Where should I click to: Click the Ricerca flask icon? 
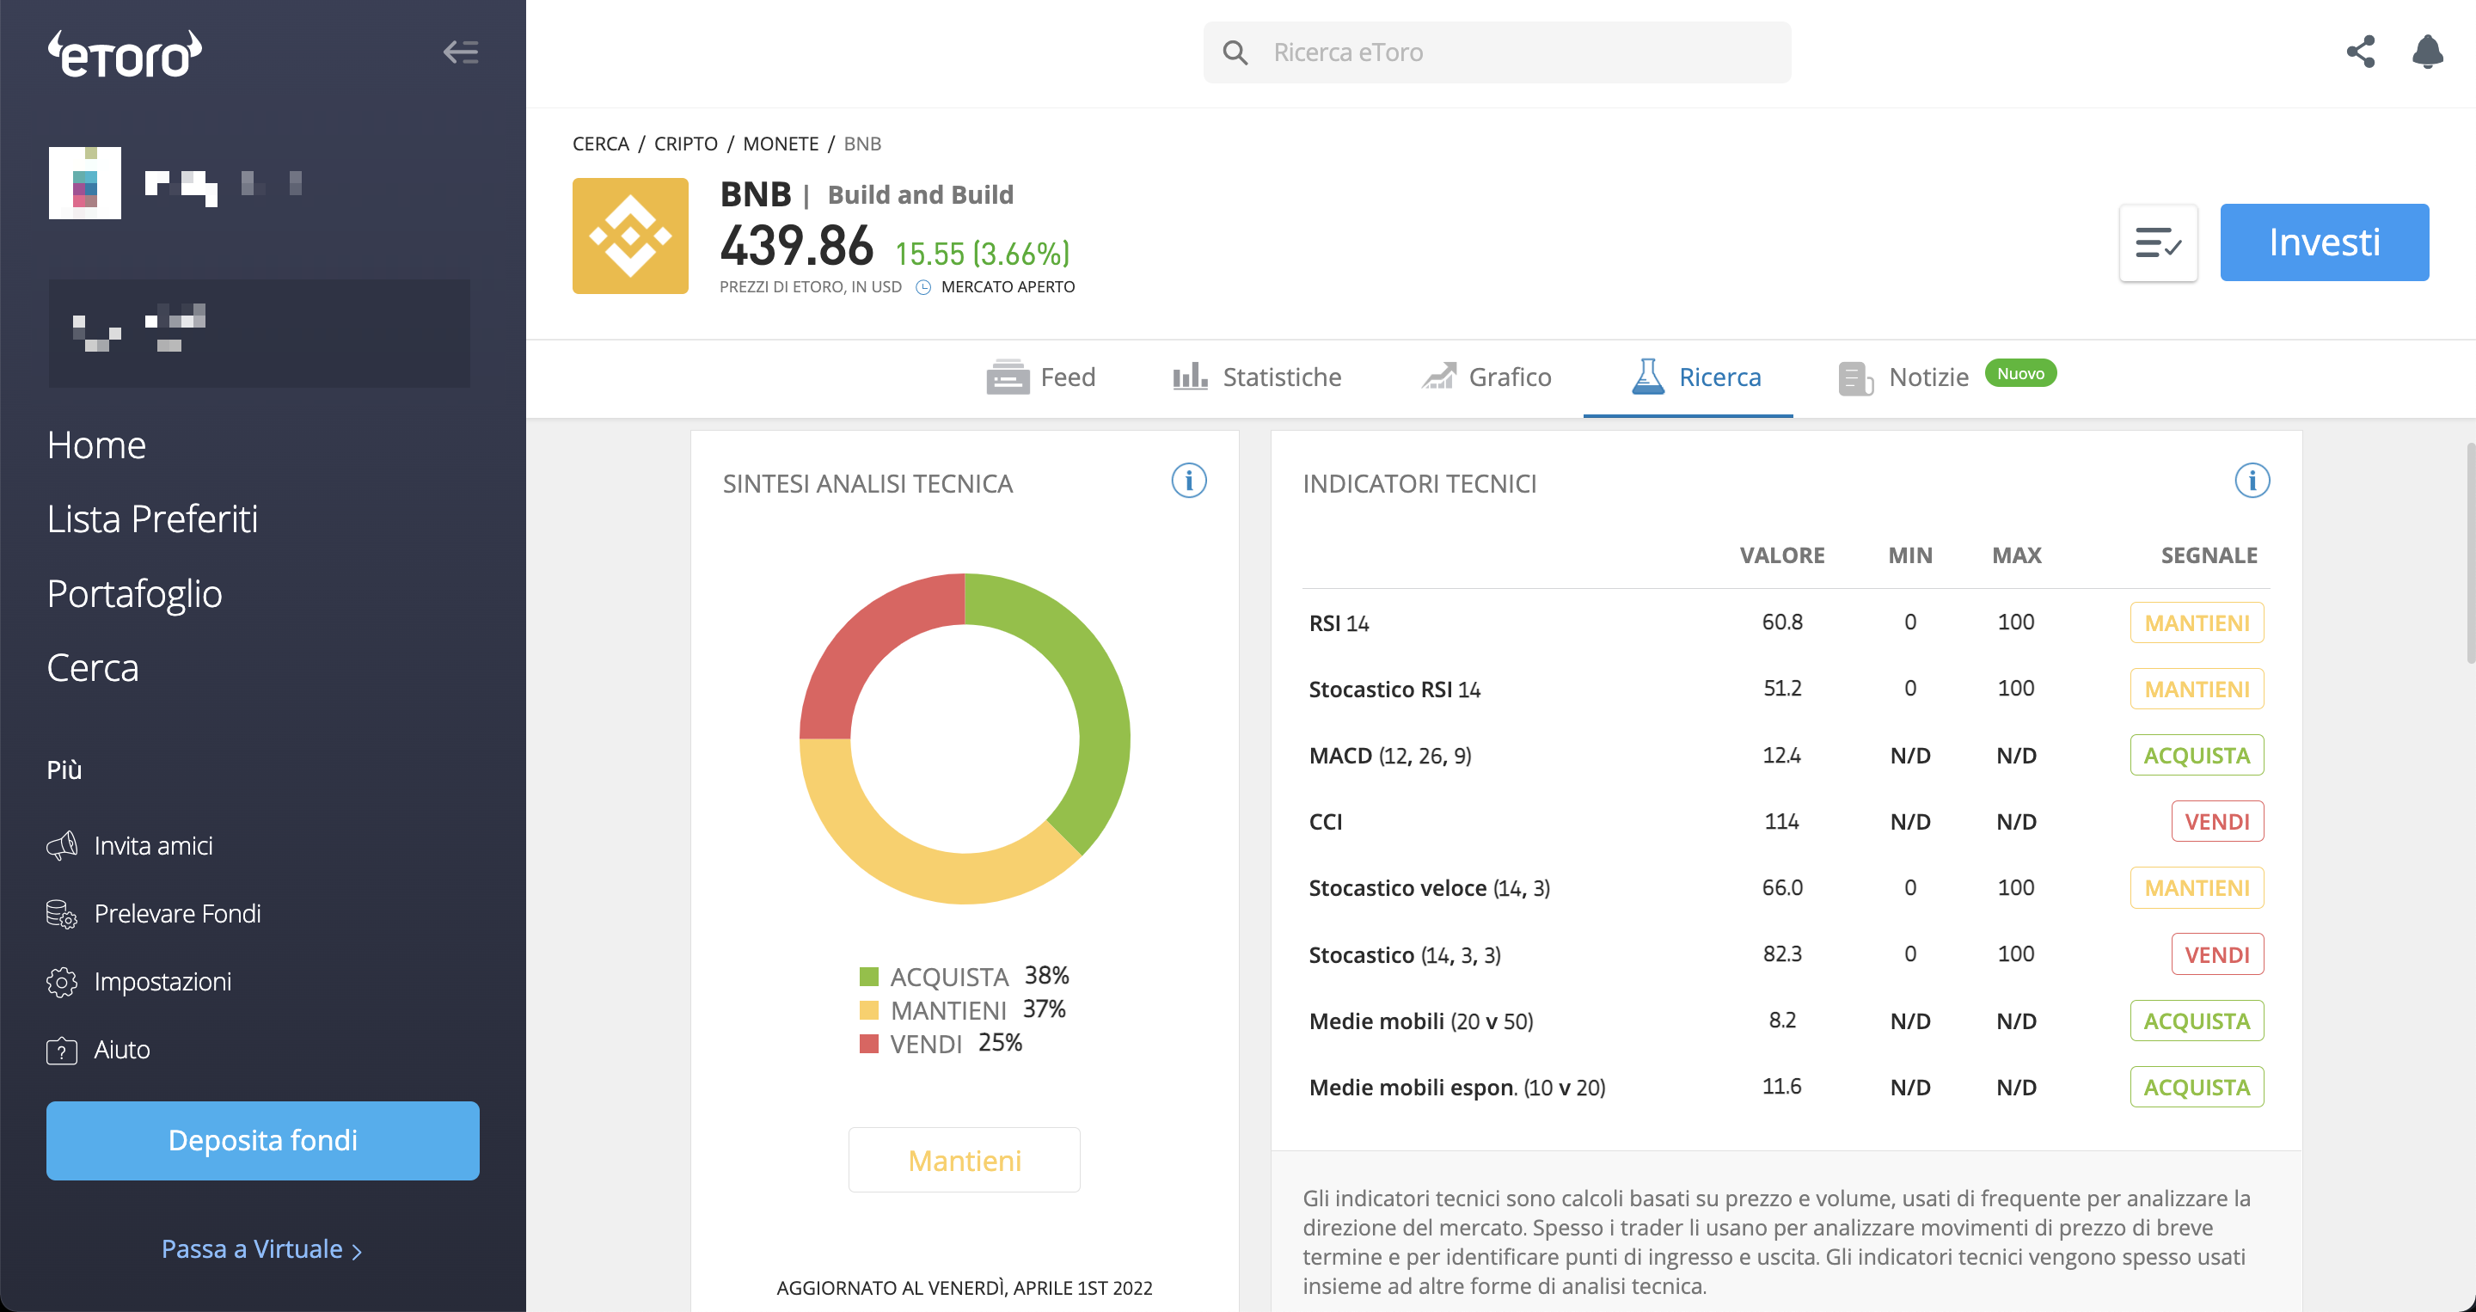(x=1647, y=376)
